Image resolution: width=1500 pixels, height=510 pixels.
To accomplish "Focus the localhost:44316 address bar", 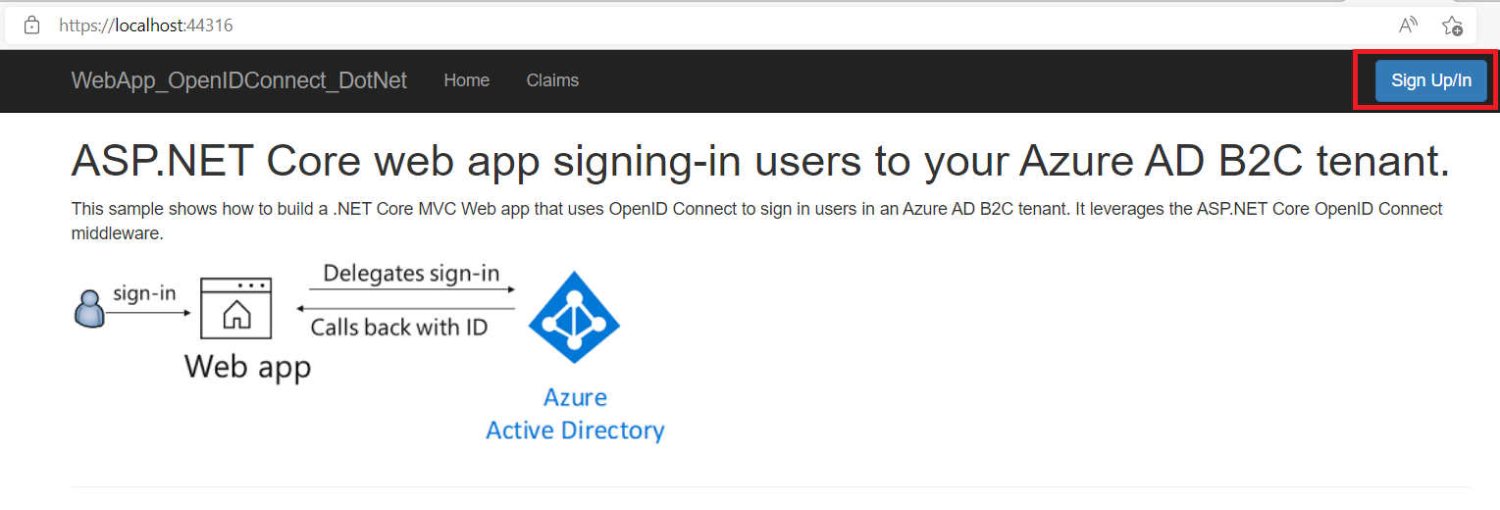I will 687,25.
